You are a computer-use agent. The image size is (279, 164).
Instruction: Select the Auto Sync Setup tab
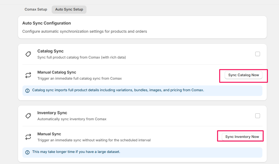tap(69, 9)
